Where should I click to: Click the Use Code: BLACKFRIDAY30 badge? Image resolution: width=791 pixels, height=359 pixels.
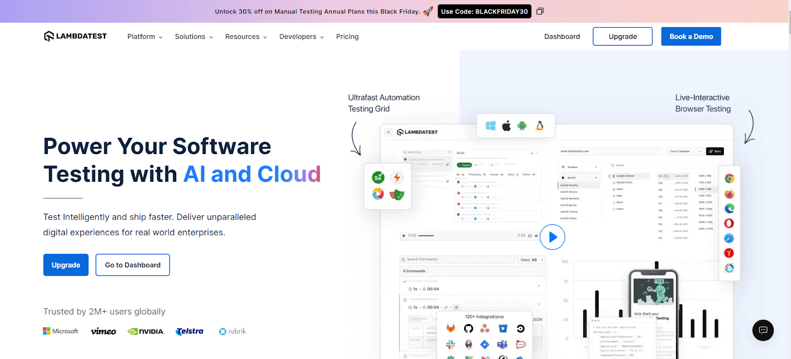(484, 11)
